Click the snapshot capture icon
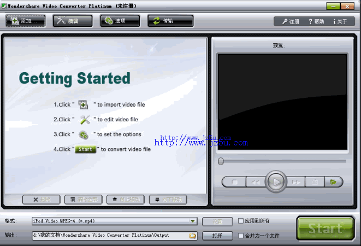The width and height of the screenshot is (361, 246). (x=315, y=182)
